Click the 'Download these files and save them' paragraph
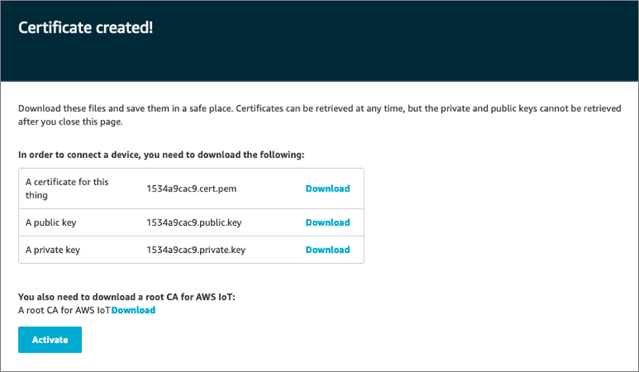Viewport: 639px width, 372px height. 319,115
